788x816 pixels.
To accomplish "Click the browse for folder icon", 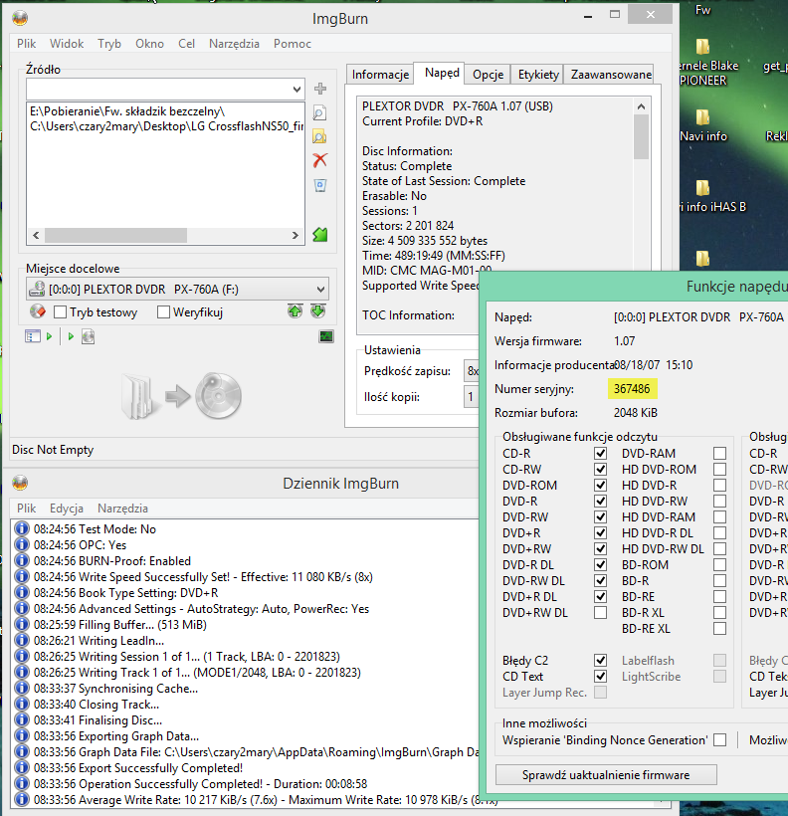I will [x=319, y=136].
